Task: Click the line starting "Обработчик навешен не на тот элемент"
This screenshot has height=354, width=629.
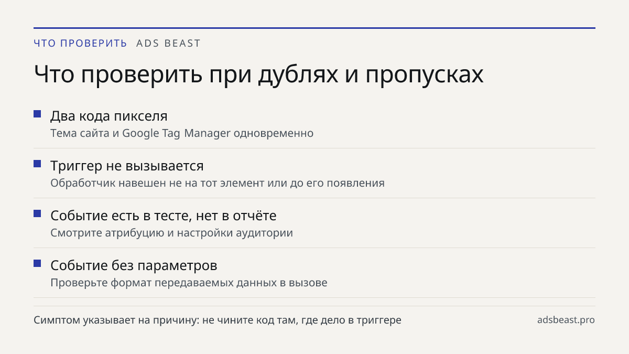Action: click(218, 183)
